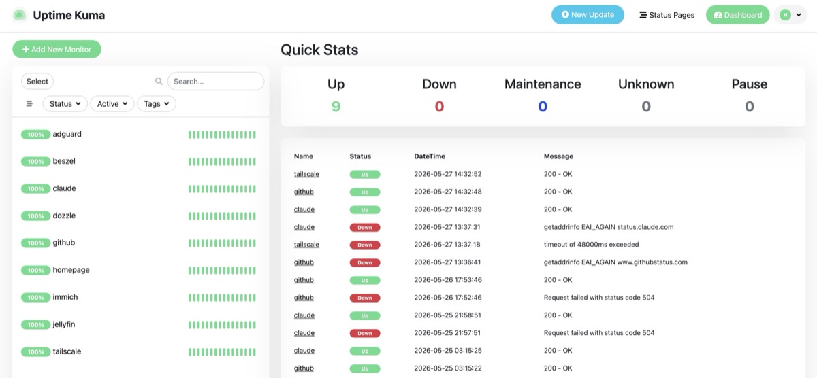Click the Select button in monitor list
This screenshot has height=378, width=817.
pos(37,82)
